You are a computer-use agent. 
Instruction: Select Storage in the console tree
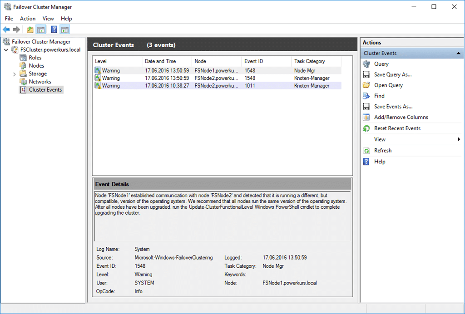pos(38,74)
